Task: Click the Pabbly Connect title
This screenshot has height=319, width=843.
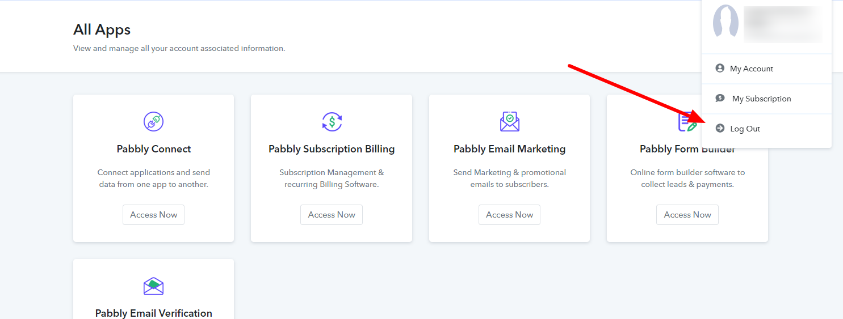Action: point(154,149)
